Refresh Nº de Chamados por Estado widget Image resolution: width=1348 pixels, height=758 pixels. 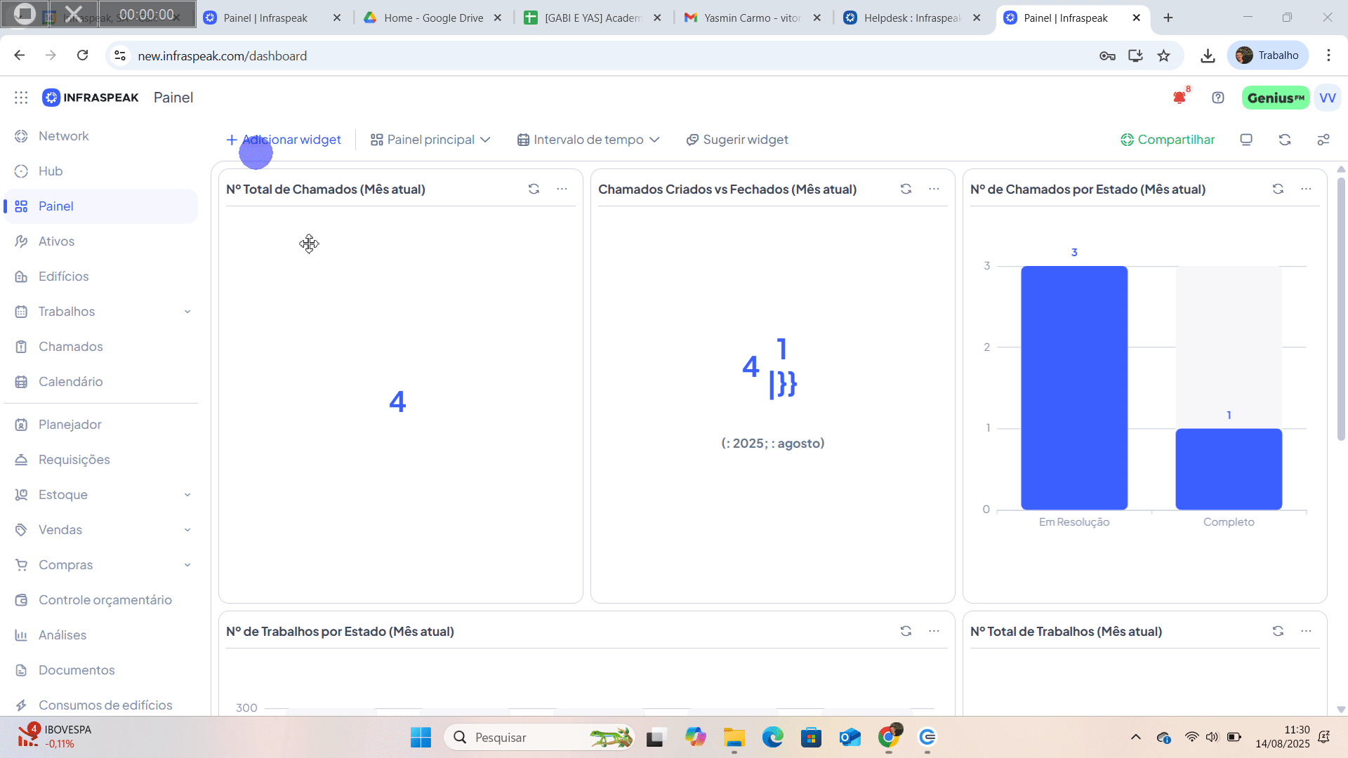(x=1278, y=189)
